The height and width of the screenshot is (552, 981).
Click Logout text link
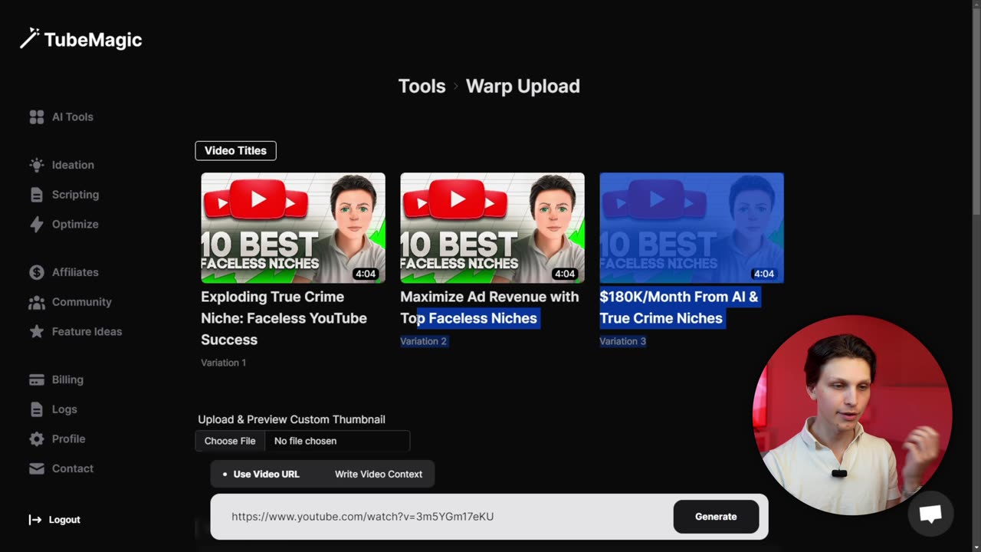pos(64,520)
